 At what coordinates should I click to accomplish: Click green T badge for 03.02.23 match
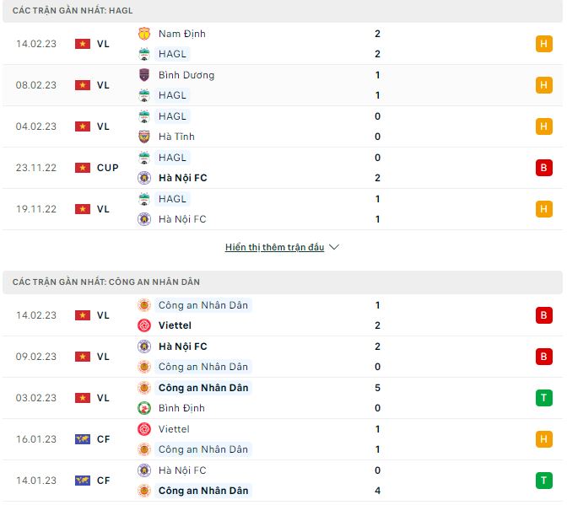click(x=544, y=398)
